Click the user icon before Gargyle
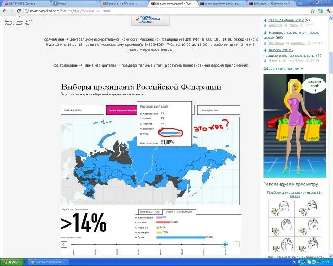This screenshot has width=333, height=266. click(x=265, y=61)
